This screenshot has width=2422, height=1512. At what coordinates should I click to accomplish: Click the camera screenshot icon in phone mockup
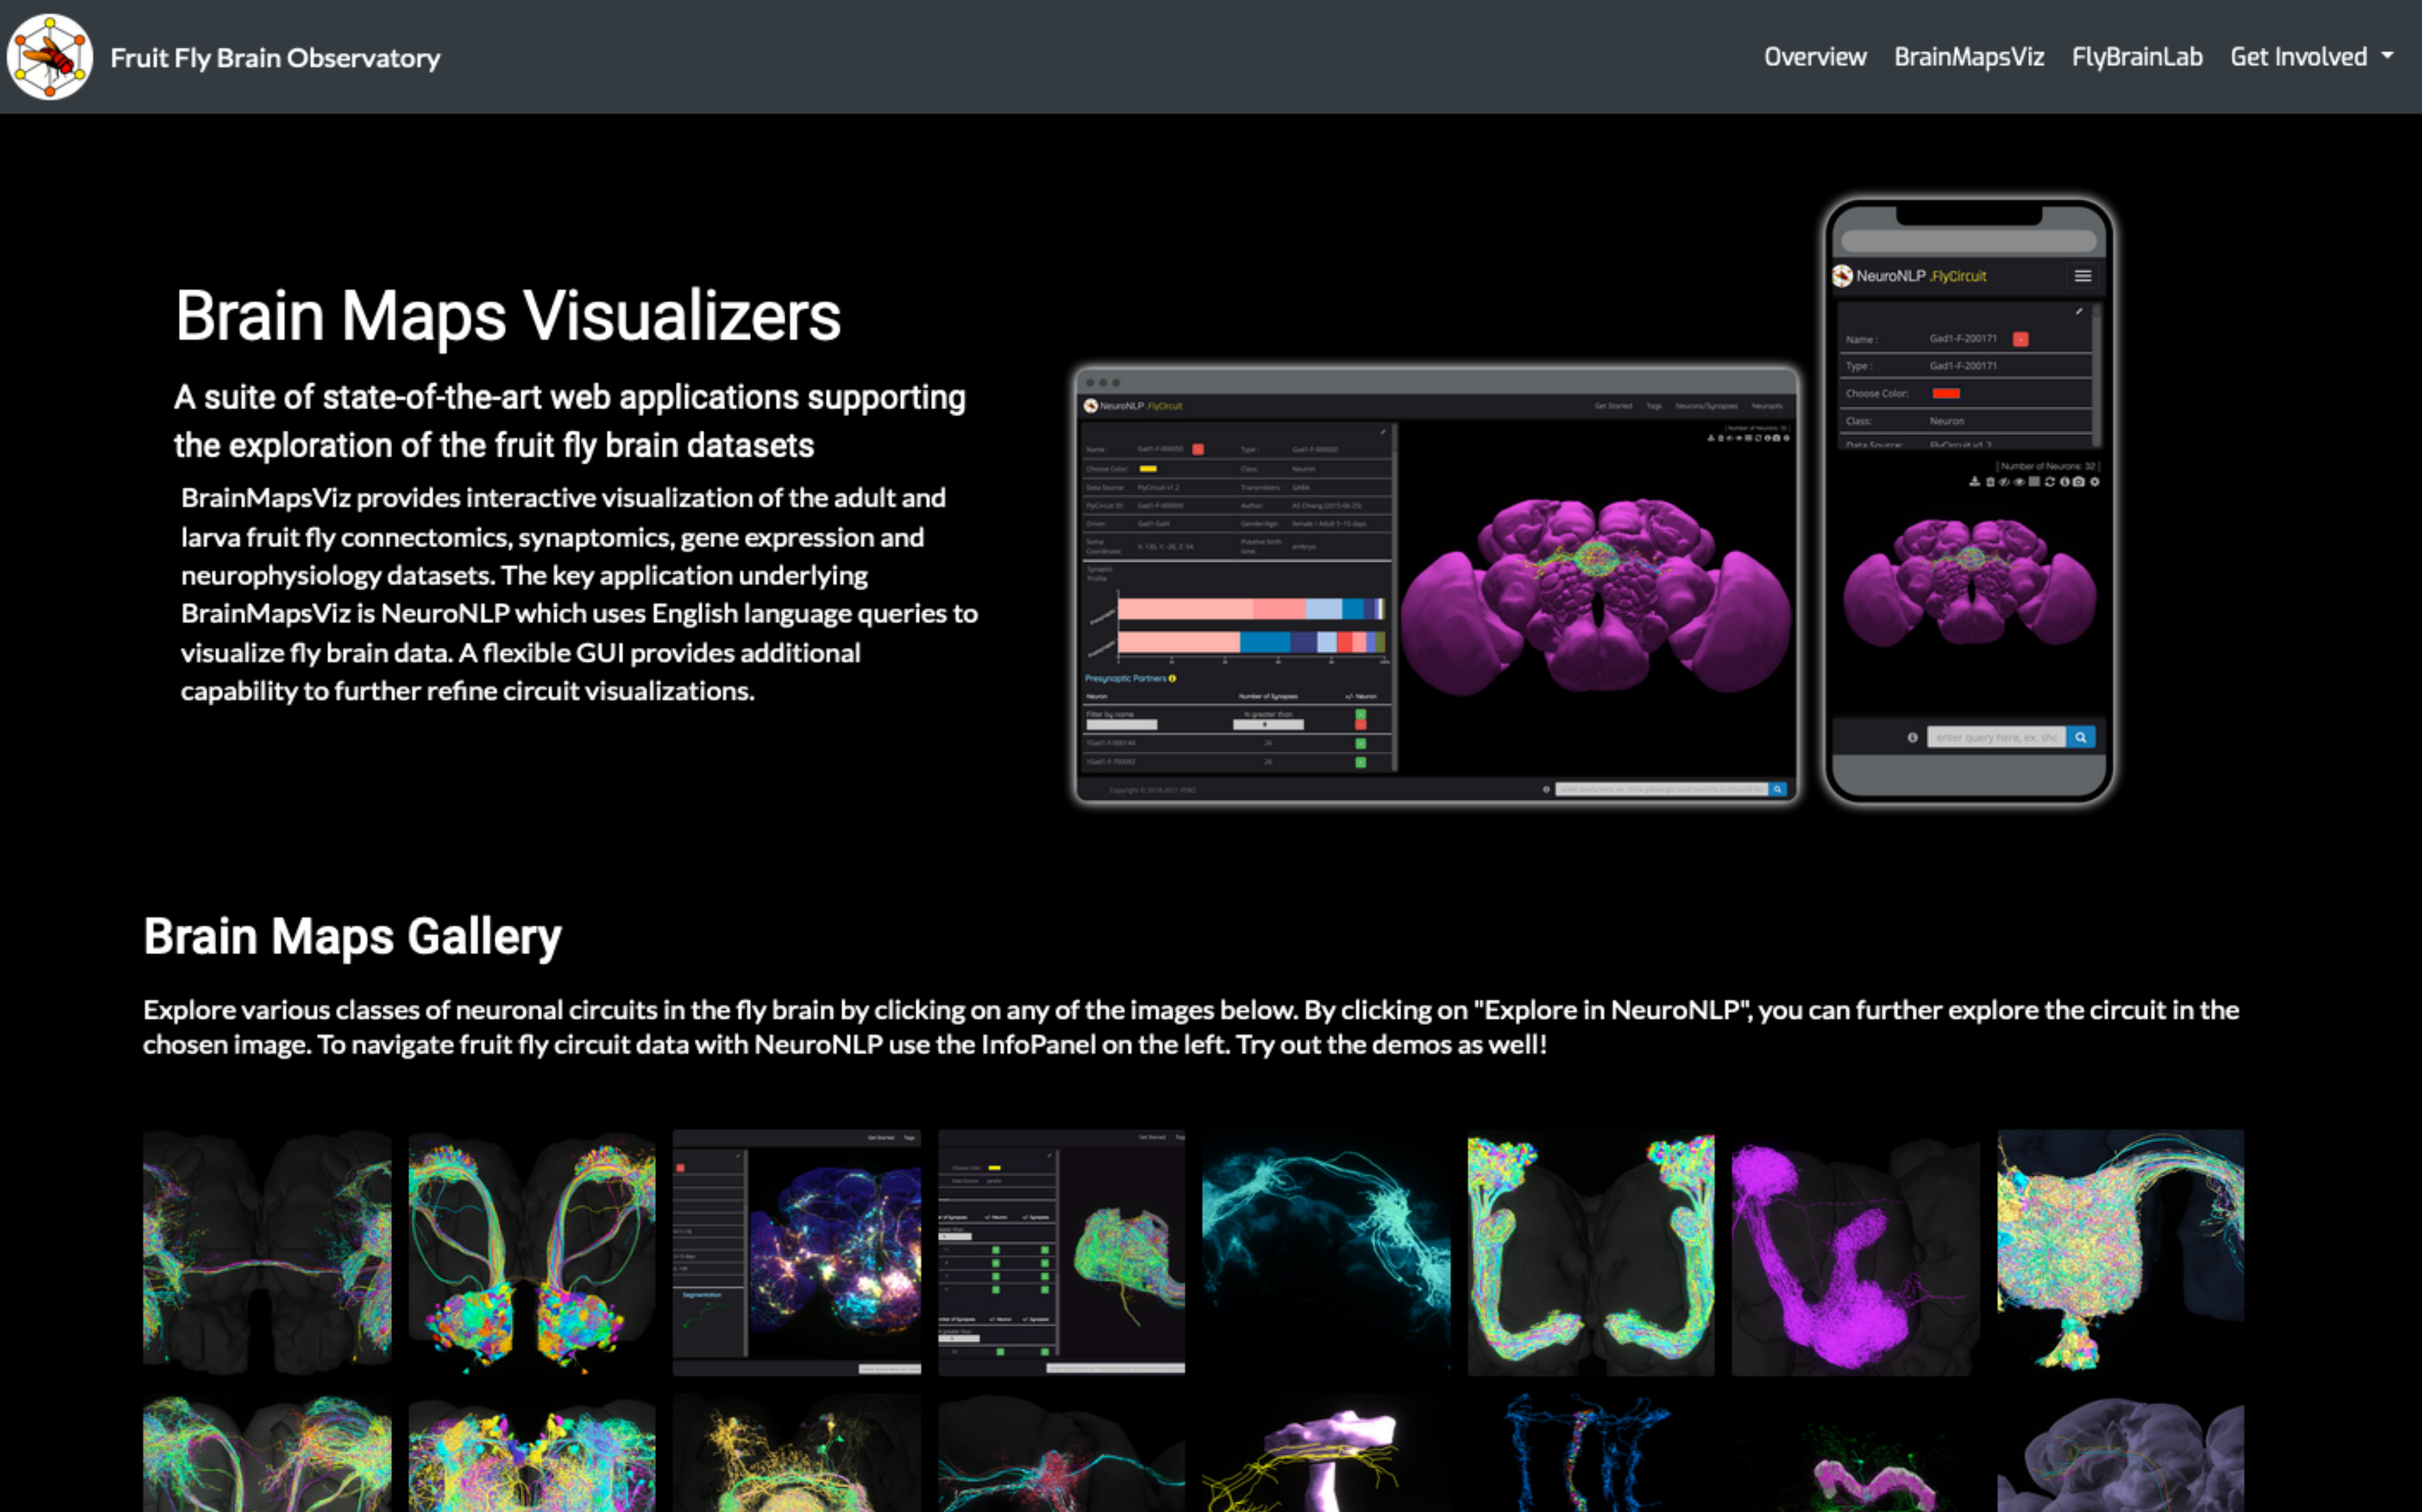tap(2079, 482)
